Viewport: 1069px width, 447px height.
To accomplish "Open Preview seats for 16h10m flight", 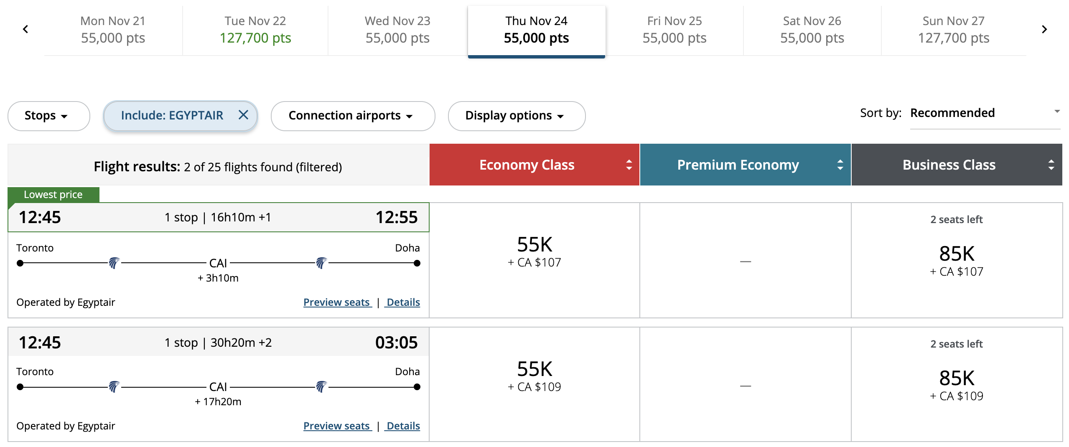I will [x=337, y=302].
